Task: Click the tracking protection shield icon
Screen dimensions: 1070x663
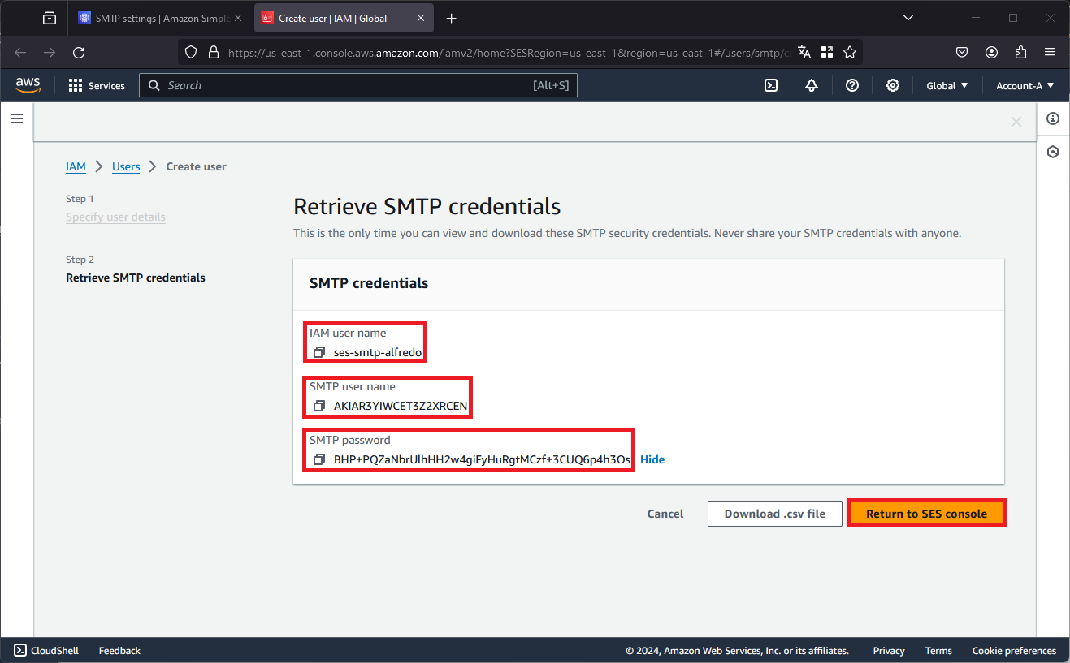Action: point(191,52)
